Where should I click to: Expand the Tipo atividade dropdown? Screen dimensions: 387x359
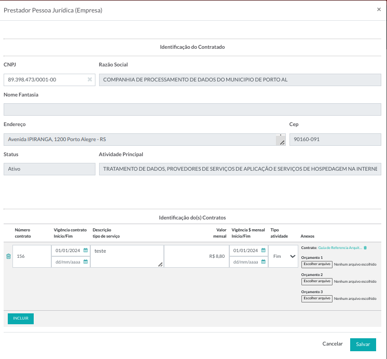click(283, 256)
